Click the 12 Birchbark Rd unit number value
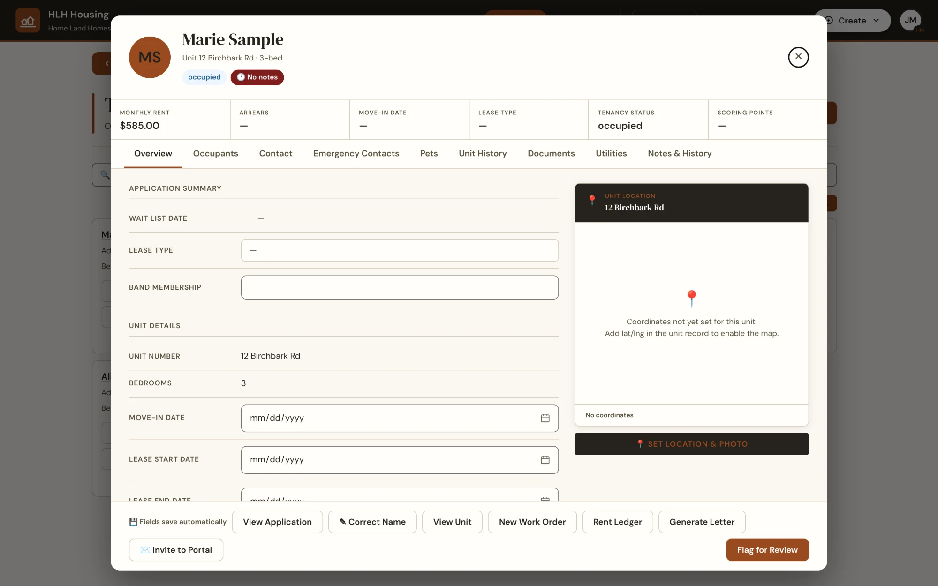 pos(271,356)
